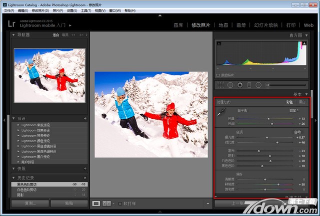This screenshot has height=216, width=320.
Task: Select the Red Eye Correction tool
Action: click(240, 85)
